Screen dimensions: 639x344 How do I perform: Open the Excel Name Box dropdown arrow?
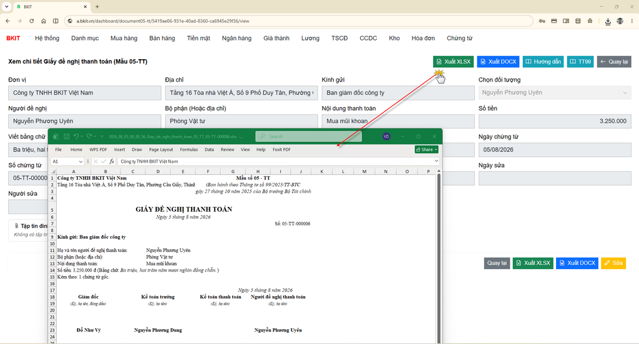(80, 161)
